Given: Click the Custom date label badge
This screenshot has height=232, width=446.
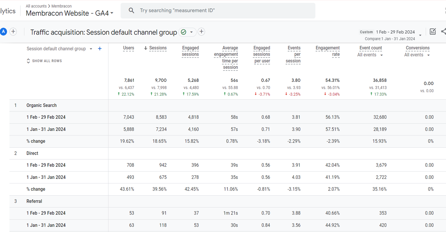Looking at the screenshot, I should tap(366, 32).
